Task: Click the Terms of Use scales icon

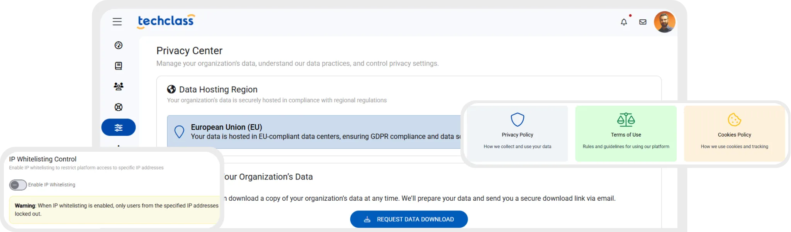Action: click(626, 120)
